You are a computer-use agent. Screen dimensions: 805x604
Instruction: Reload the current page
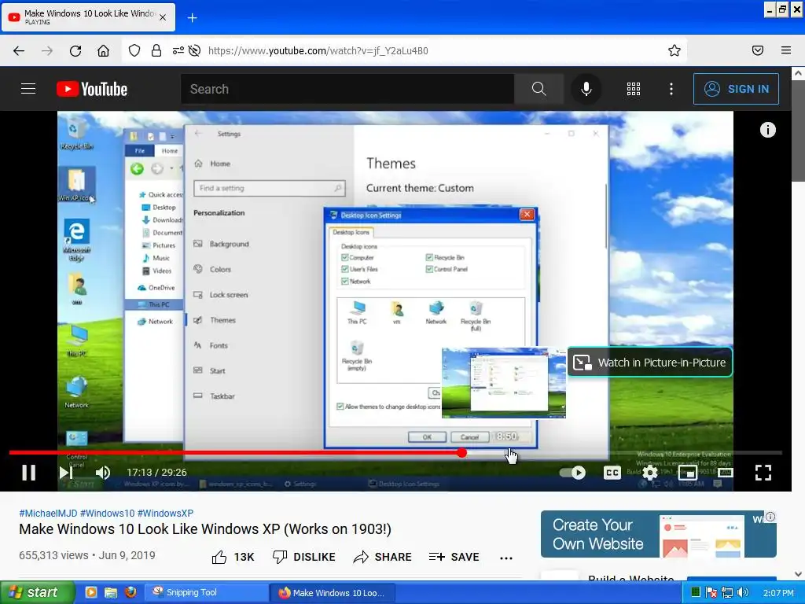point(75,50)
